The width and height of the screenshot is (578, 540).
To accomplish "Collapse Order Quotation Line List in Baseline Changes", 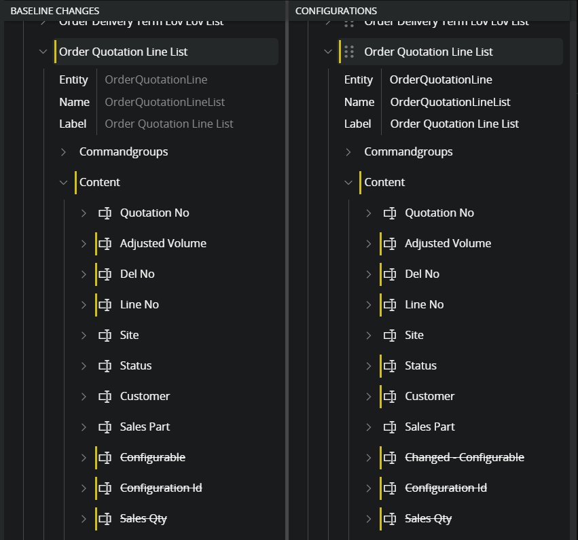I will click(x=43, y=52).
